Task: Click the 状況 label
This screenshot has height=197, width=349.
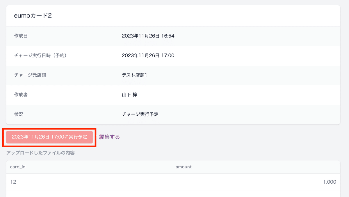Action: tap(19, 114)
